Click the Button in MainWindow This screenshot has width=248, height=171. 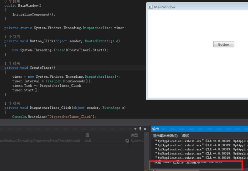[x=223, y=44]
